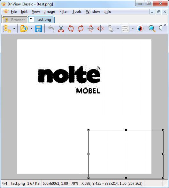169x188 pixels.
Task: Minimize the inner document window
Action: pos(152,12)
